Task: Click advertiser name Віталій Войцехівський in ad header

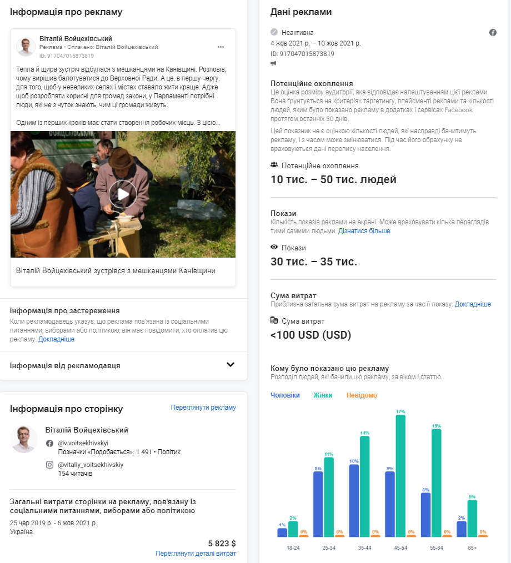Action: (x=76, y=39)
